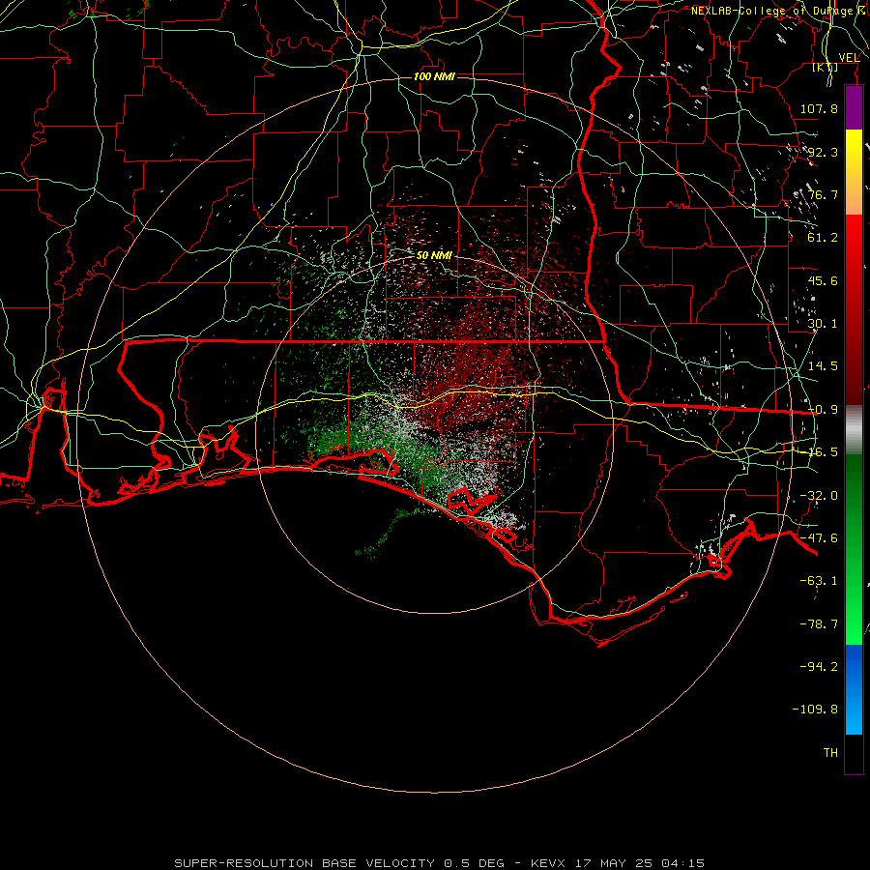Viewport: 870px width, 870px height.
Task: Select the red segment of velocity scale
Action: pyautogui.click(x=854, y=309)
